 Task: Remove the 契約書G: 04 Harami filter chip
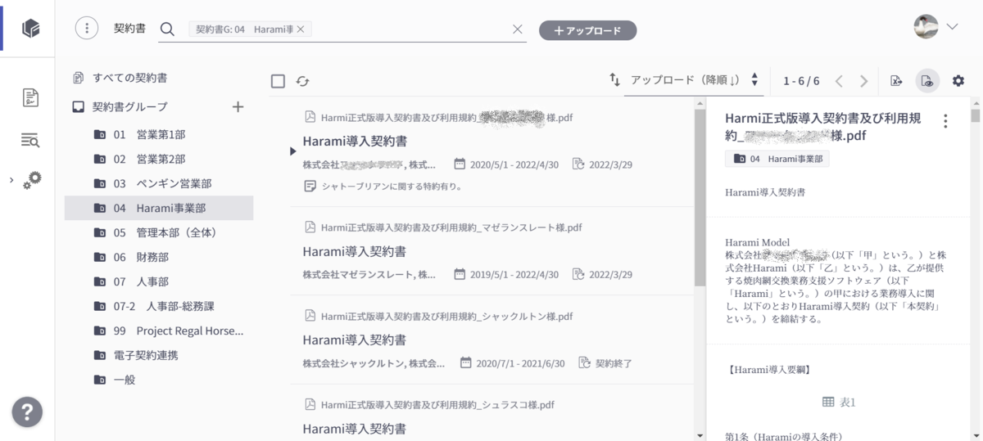tap(301, 29)
